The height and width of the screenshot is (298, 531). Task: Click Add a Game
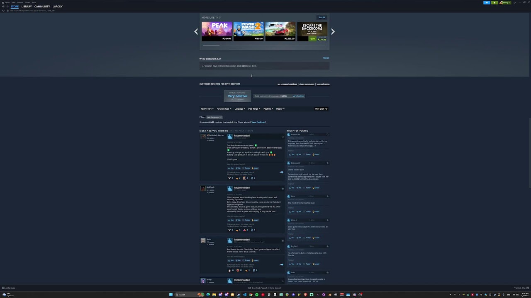click(9, 288)
